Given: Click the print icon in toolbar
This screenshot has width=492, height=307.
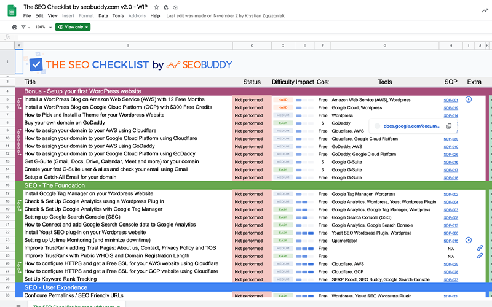Looking at the screenshot, I should (x=14, y=27).
